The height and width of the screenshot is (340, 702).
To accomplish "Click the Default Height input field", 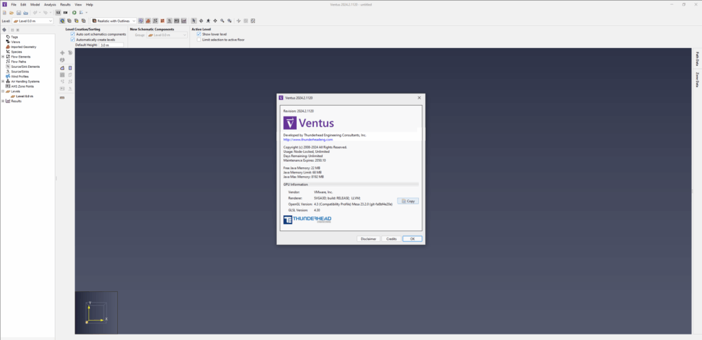I will point(112,45).
